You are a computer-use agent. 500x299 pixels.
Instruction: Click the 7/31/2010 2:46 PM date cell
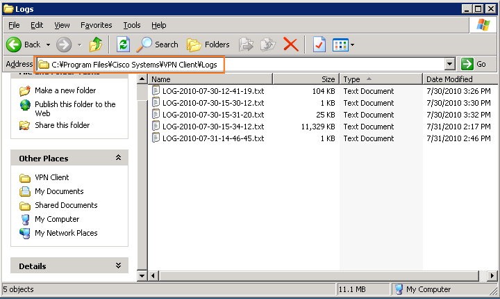tap(458, 138)
